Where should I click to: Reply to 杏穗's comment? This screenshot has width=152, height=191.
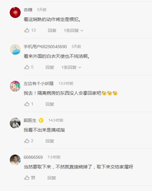52,30
